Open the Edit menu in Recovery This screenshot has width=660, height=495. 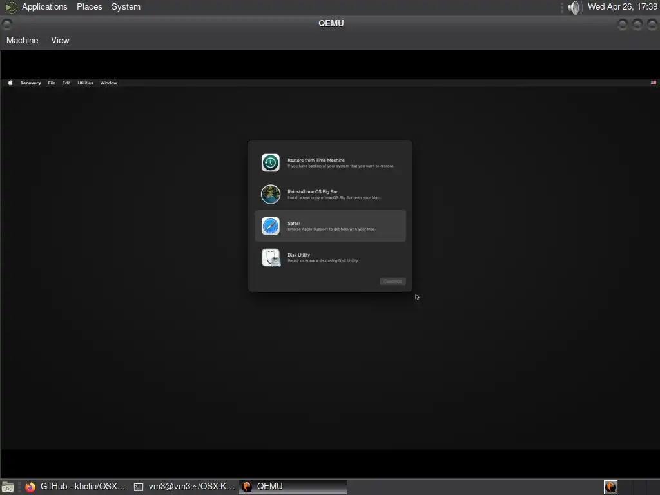pos(66,83)
